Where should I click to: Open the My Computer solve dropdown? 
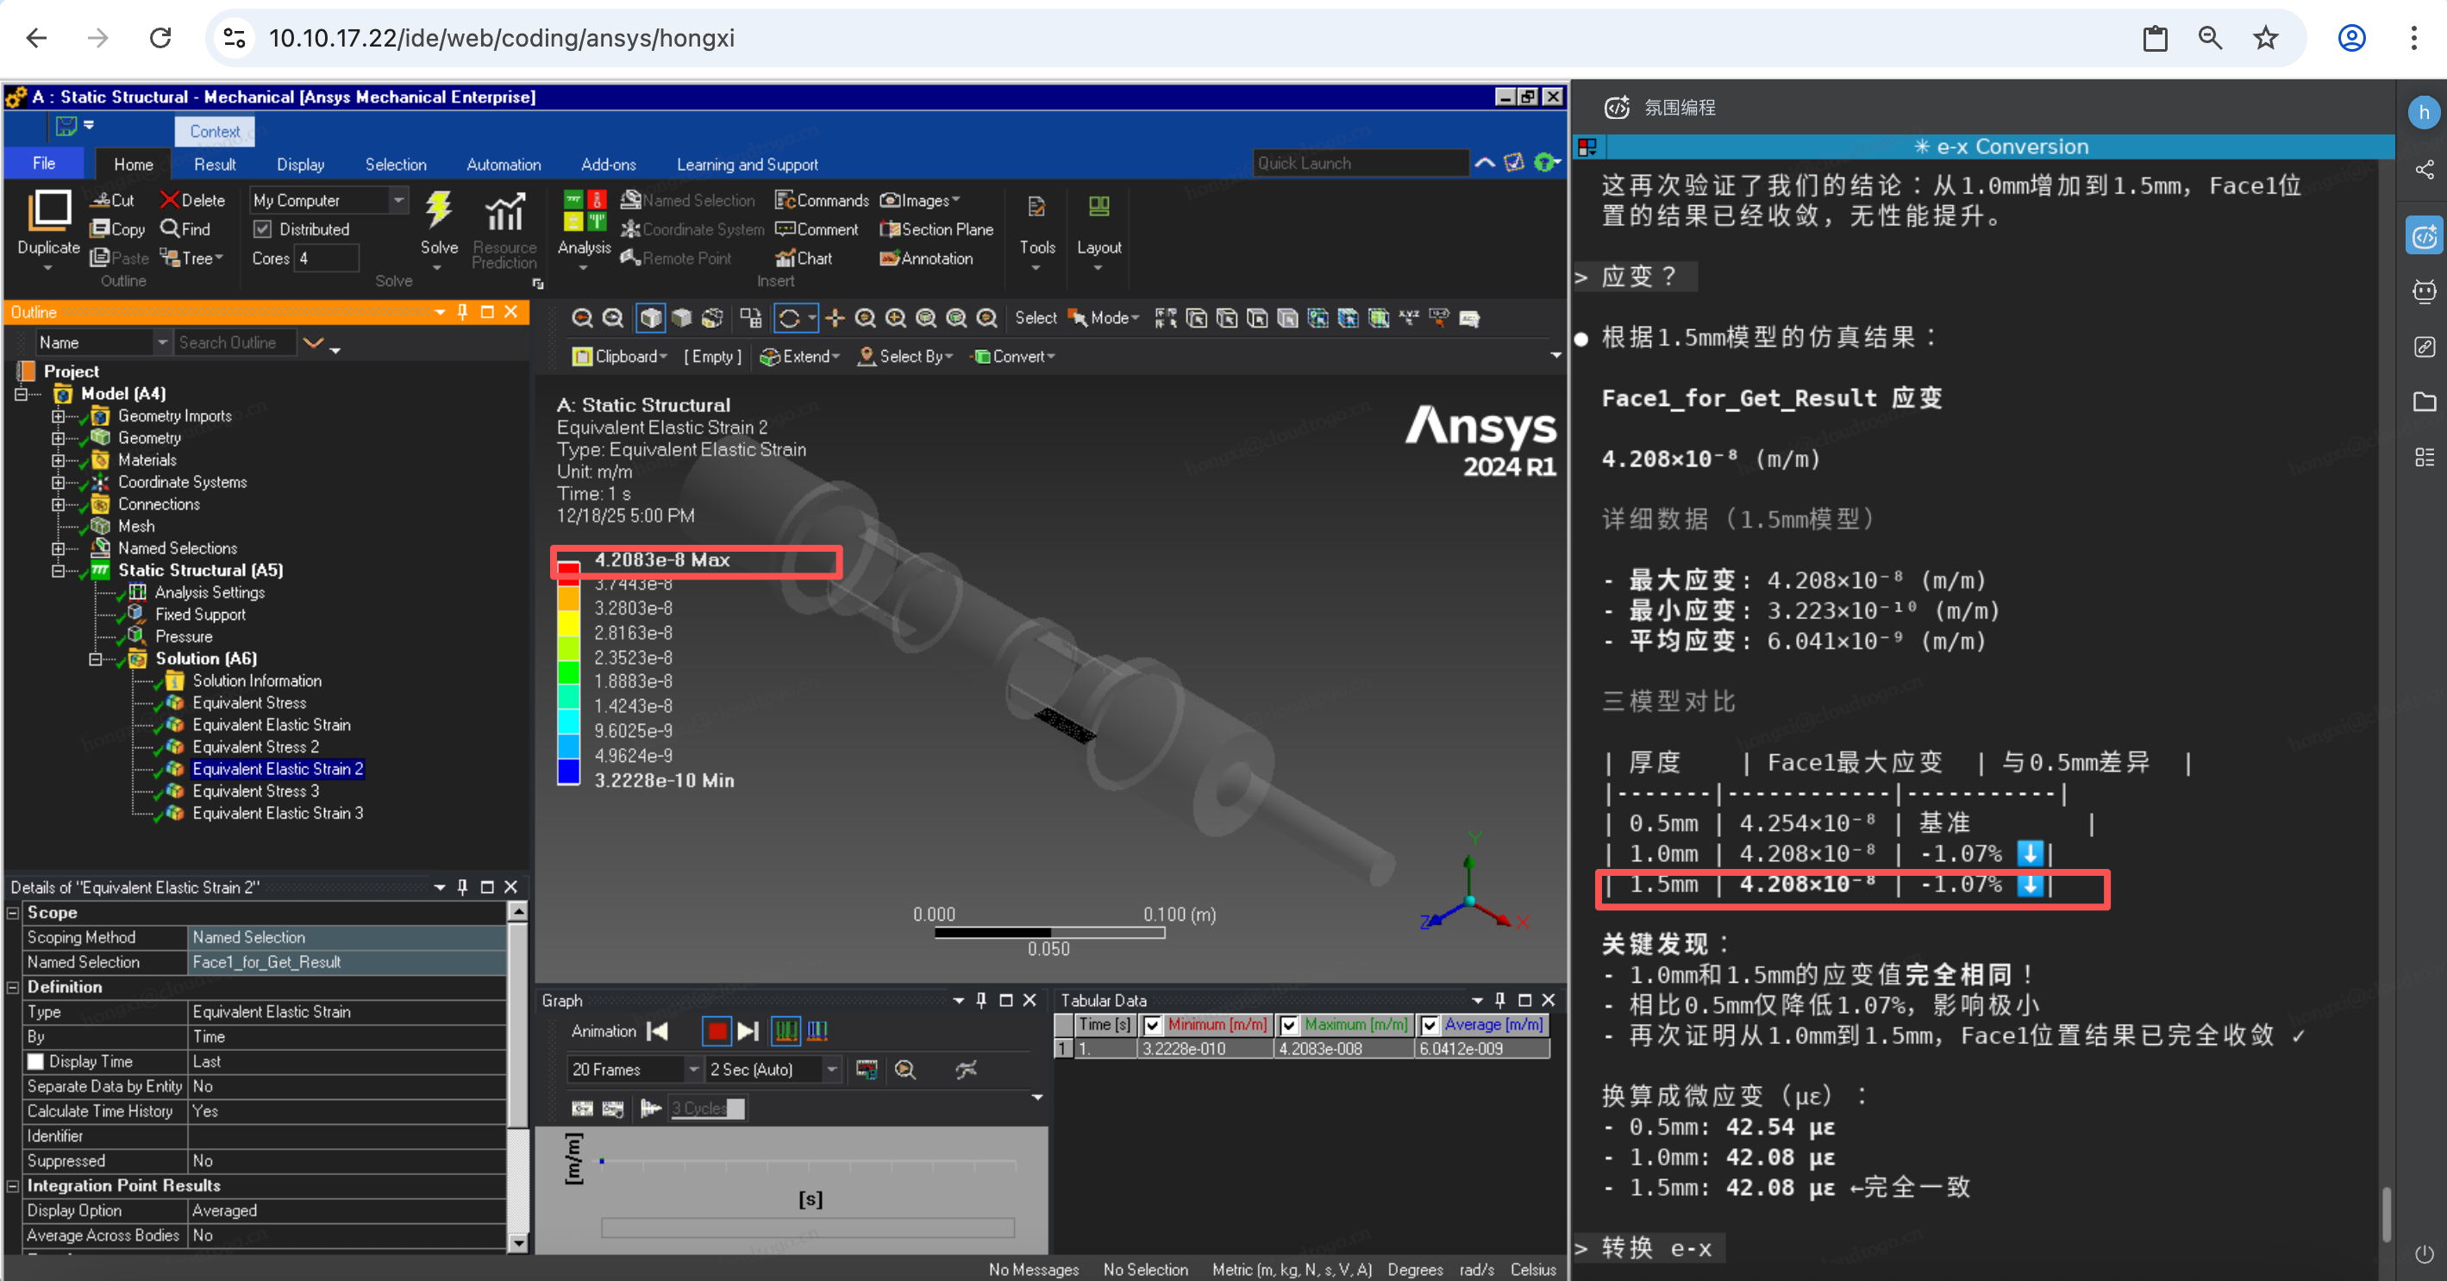click(x=399, y=200)
